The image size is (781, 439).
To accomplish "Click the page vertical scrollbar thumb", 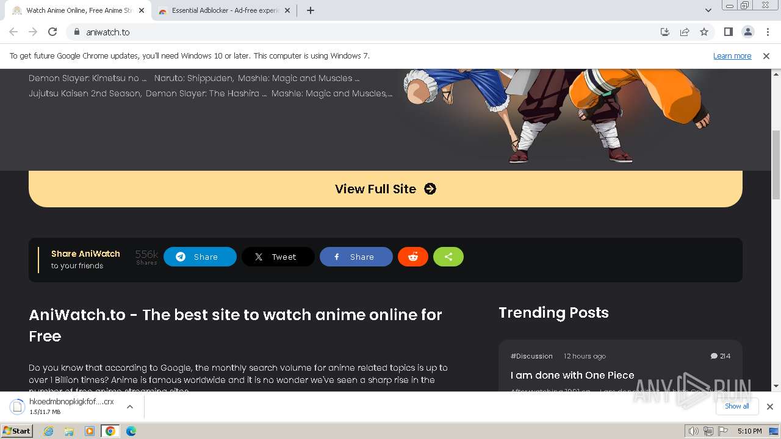I will click(x=776, y=165).
